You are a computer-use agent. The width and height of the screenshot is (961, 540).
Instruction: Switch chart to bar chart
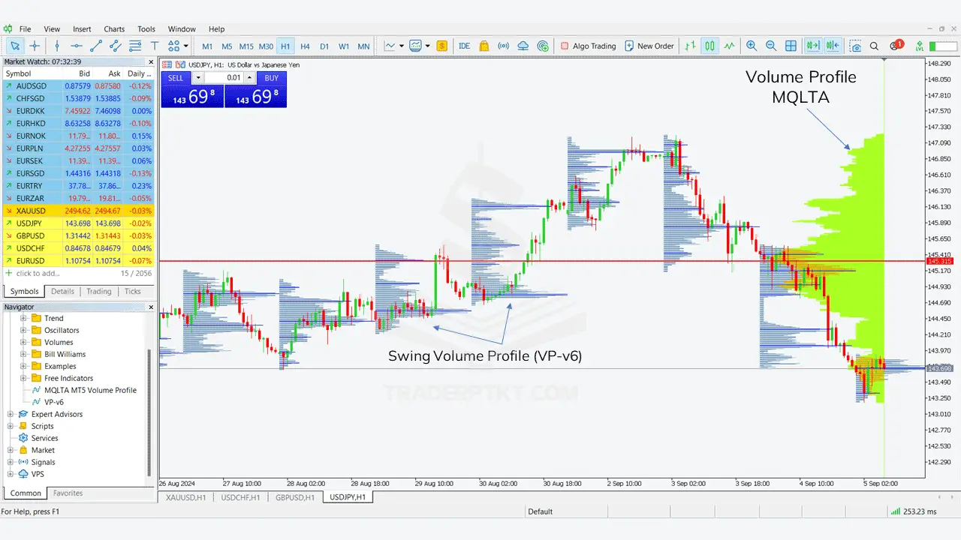(x=690, y=46)
